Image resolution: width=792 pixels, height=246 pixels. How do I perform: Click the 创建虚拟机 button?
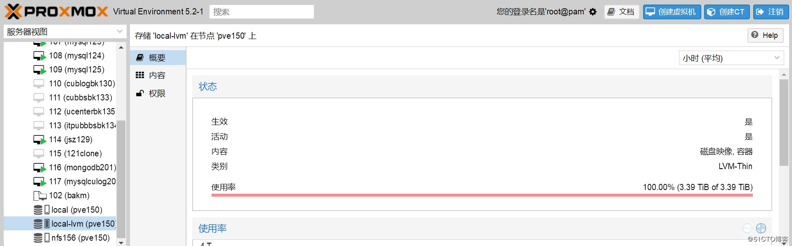click(x=672, y=12)
